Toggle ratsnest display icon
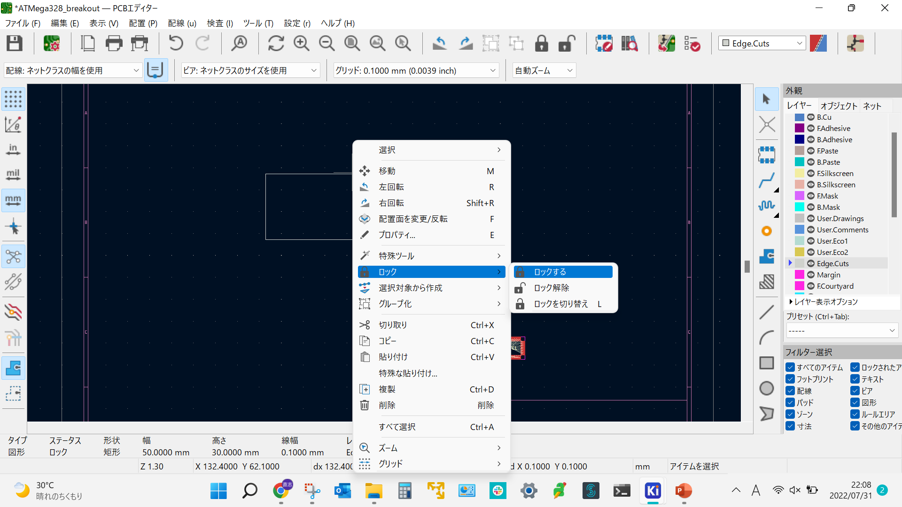 tap(13, 256)
